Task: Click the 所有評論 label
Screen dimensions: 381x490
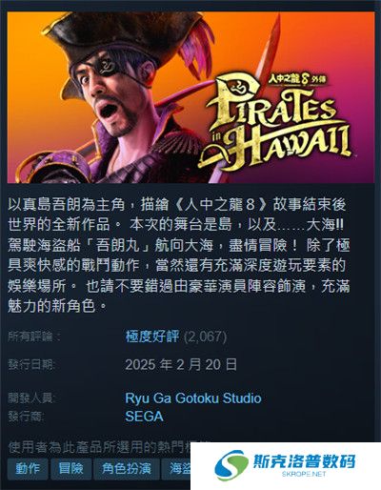Action: [x=33, y=337]
